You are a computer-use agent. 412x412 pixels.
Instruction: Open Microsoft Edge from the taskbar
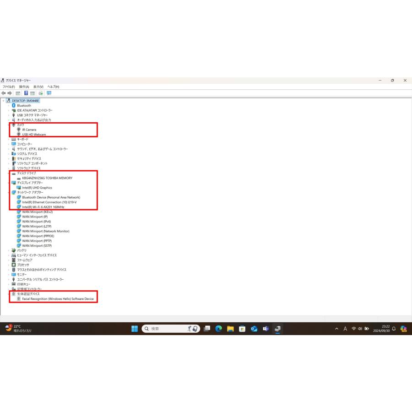[x=219, y=328]
